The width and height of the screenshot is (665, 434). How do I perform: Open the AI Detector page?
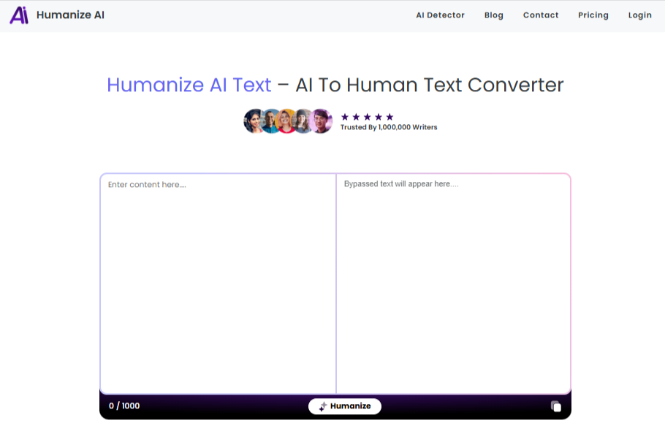click(440, 15)
